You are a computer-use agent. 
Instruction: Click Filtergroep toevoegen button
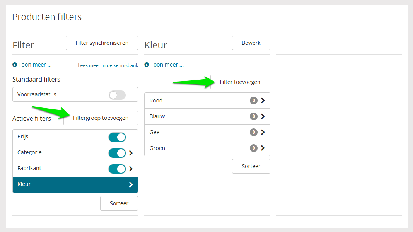[x=101, y=118]
